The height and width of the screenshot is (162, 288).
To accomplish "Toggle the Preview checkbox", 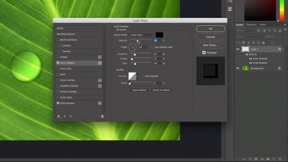I will pos(204,53).
